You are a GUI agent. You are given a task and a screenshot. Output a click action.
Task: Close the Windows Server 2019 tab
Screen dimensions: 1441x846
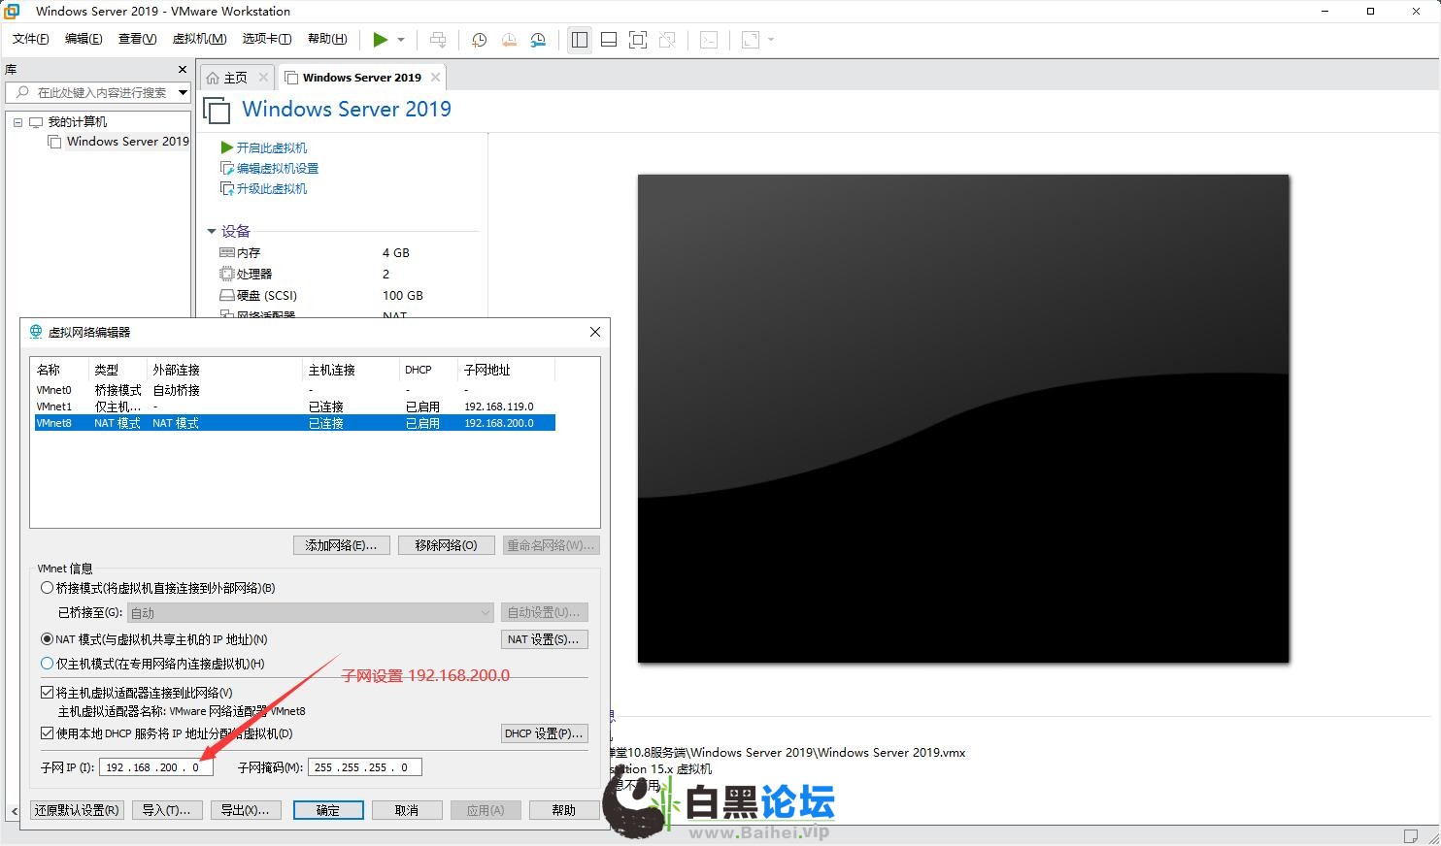coord(435,78)
